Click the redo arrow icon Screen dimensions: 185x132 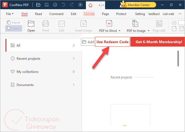(x=72, y=5)
